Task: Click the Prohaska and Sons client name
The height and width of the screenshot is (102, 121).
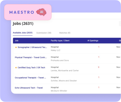Action: pyautogui.click(x=60, y=60)
